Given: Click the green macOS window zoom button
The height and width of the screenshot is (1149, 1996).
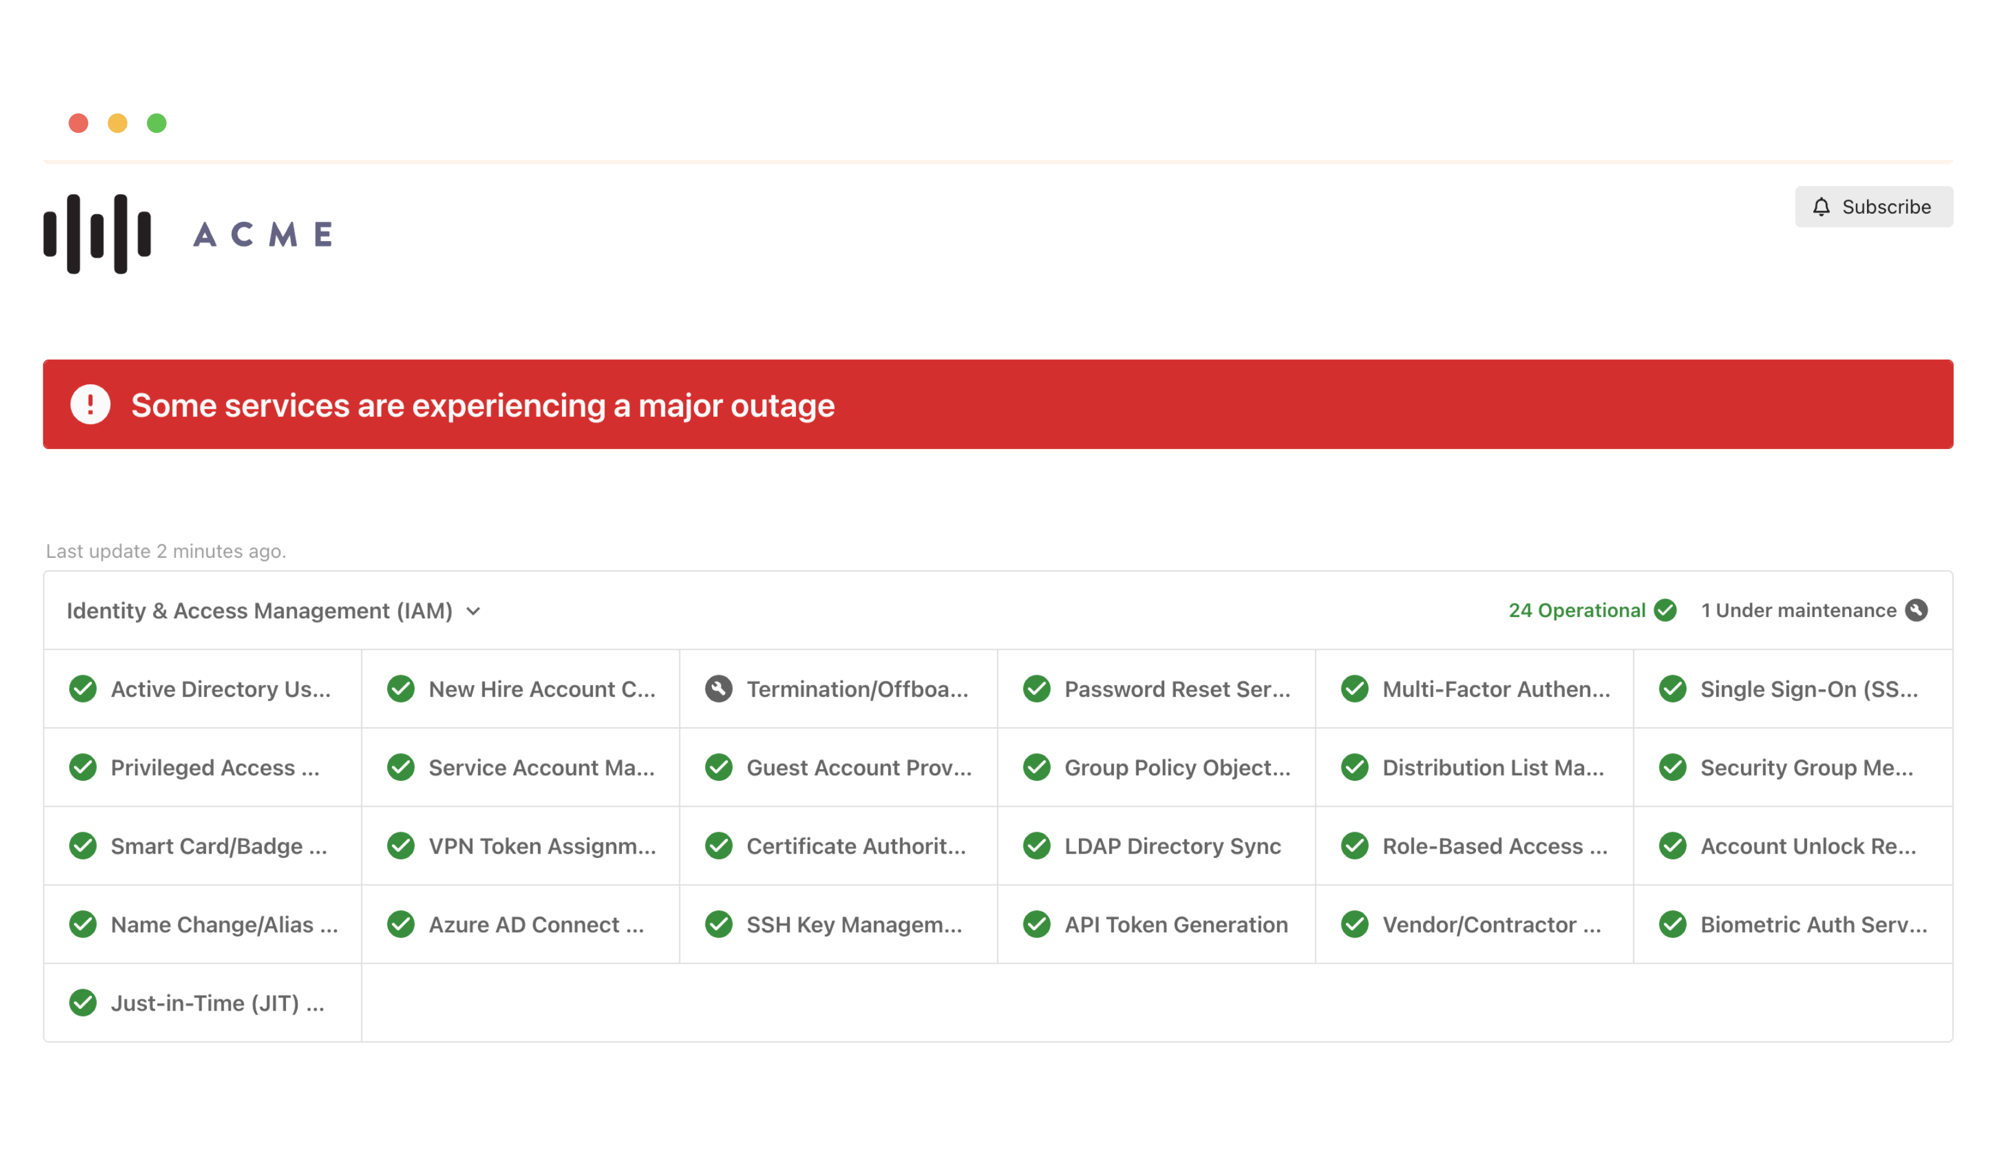Looking at the screenshot, I should [157, 123].
